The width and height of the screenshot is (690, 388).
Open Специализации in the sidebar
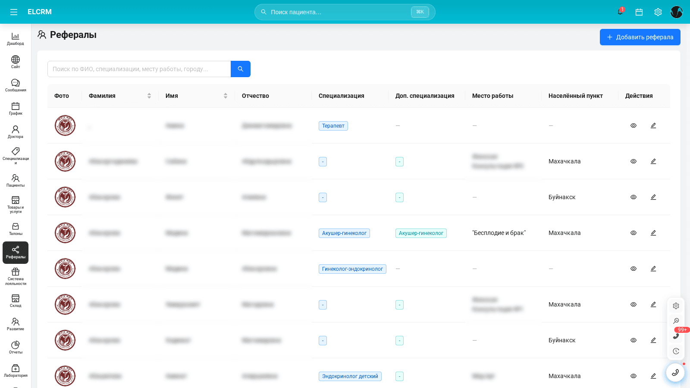tap(16, 156)
